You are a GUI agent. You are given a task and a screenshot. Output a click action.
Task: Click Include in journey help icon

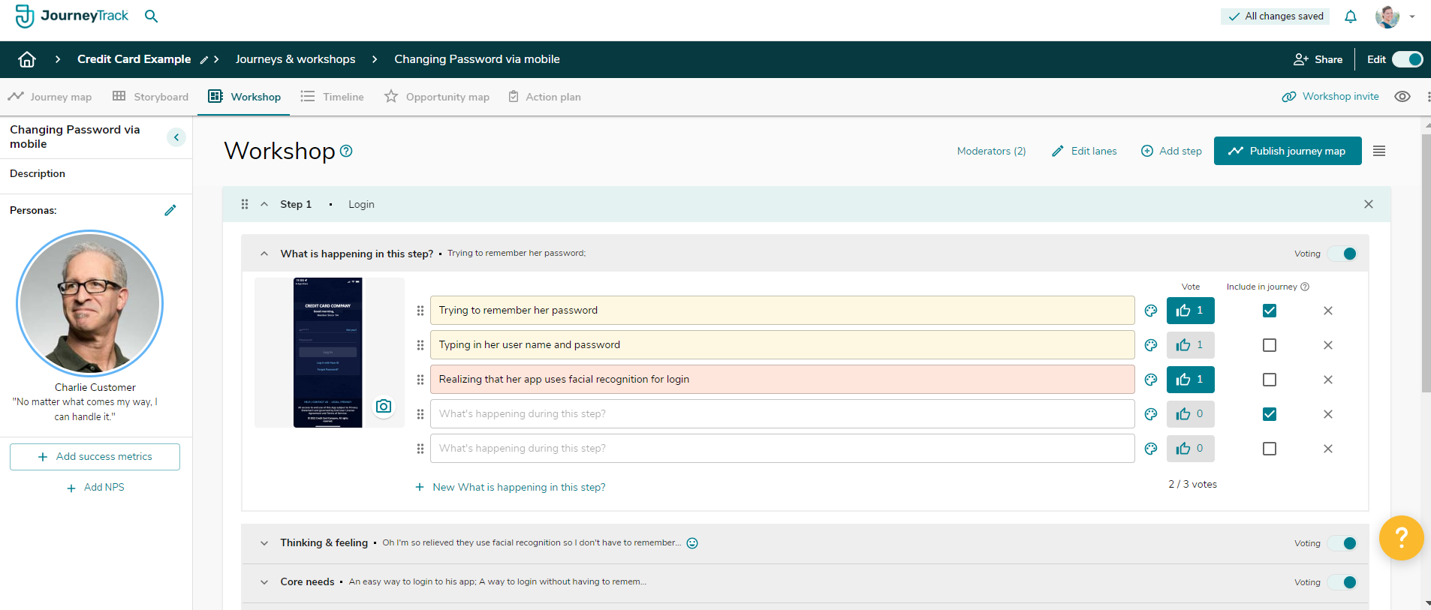pos(1305,287)
